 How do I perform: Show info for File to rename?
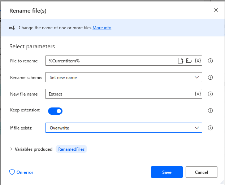pos(211,61)
